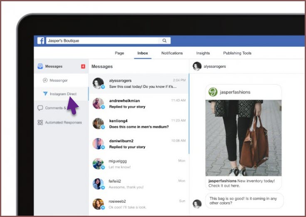Switch to the Page tab
The image size is (306, 217).
point(119,53)
